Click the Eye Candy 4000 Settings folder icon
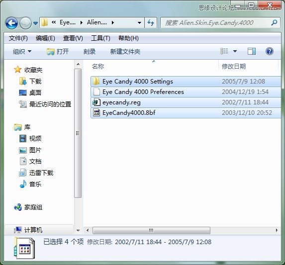285x265 pixels. point(96,81)
